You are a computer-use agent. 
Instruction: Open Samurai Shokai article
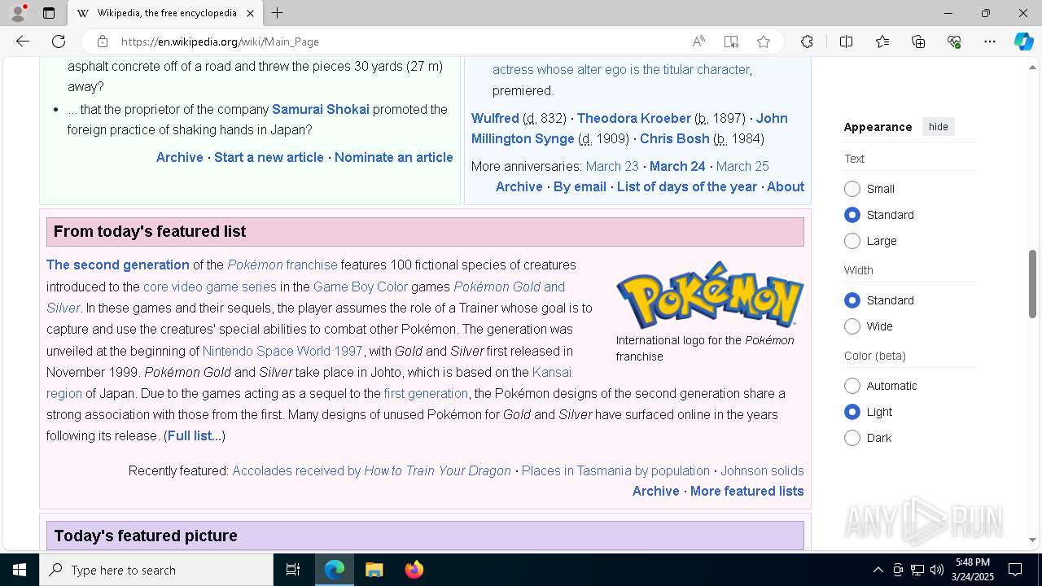click(x=321, y=109)
